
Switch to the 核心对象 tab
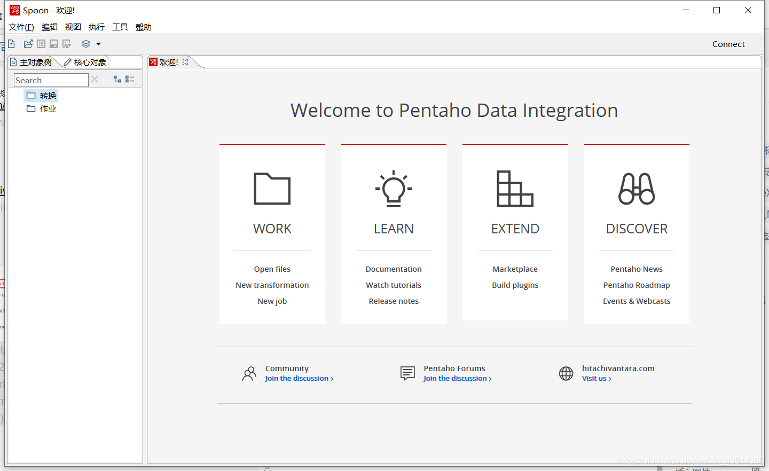[x=85, y=62]
